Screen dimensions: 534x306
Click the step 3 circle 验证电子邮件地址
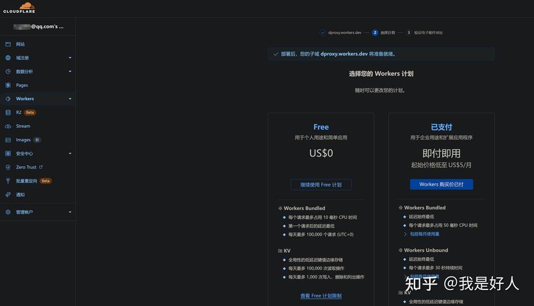[x=409, y=32]
